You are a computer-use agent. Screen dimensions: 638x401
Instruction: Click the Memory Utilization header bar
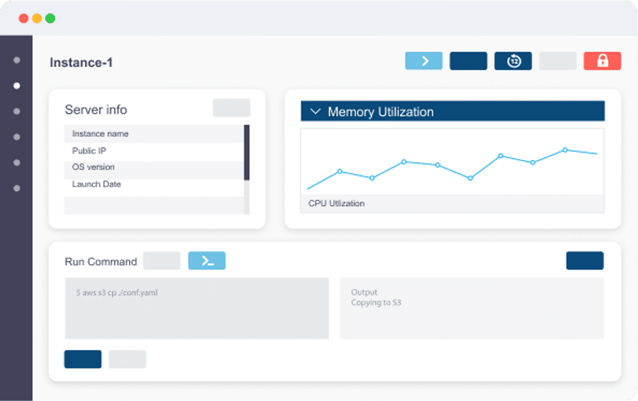(x=453, y=111)
